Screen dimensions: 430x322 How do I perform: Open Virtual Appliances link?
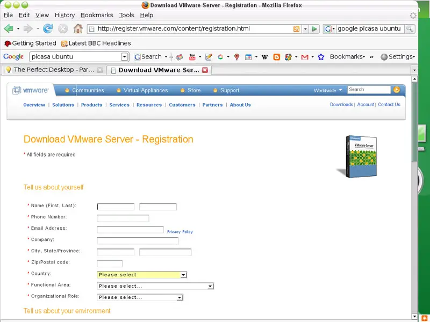145,90
